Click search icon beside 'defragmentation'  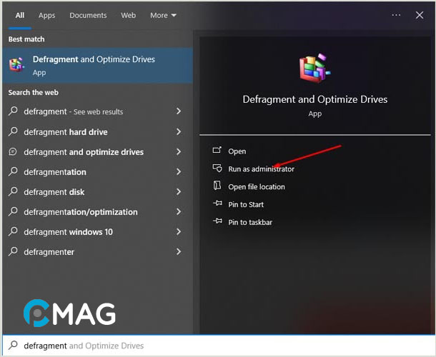(13, 171)
